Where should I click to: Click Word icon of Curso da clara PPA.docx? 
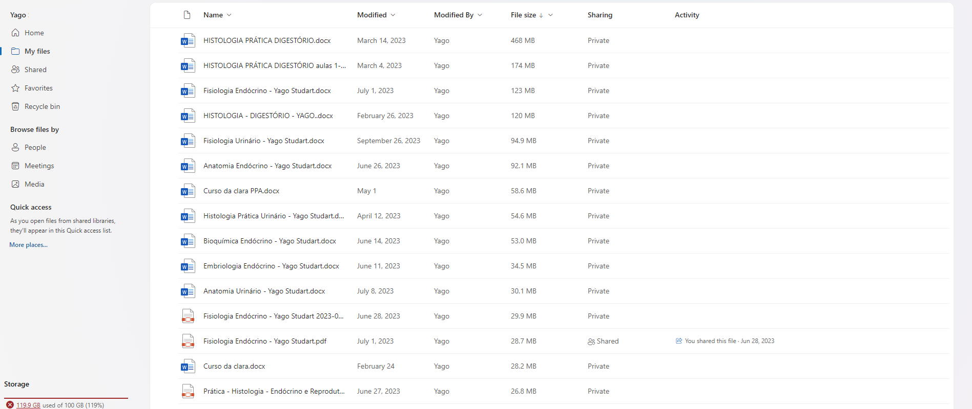(188, 191)
